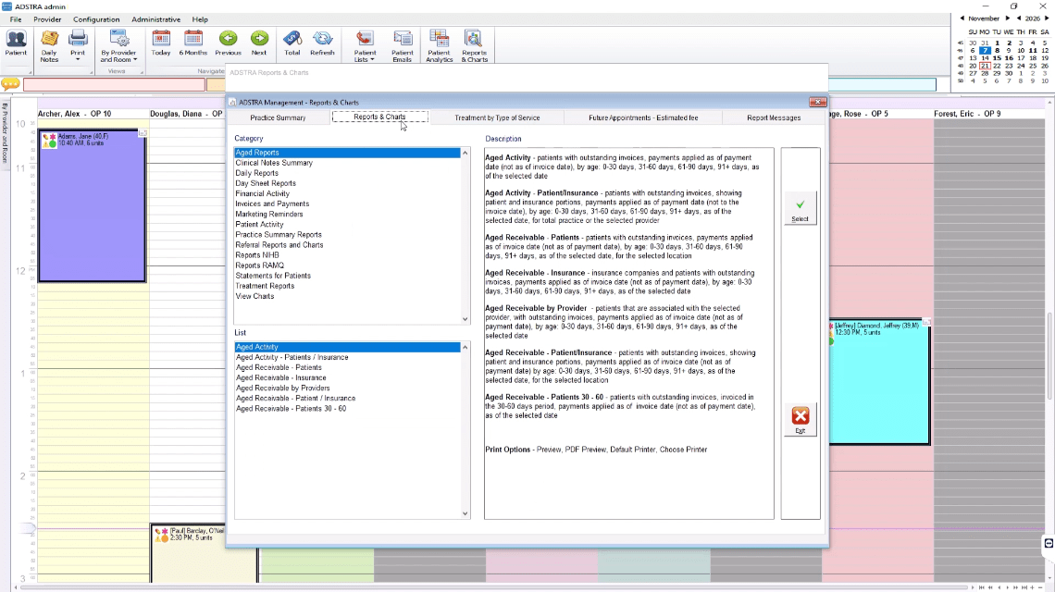Open the Configuration menu
Screen dimensions: 1055x592
[96, 19]
